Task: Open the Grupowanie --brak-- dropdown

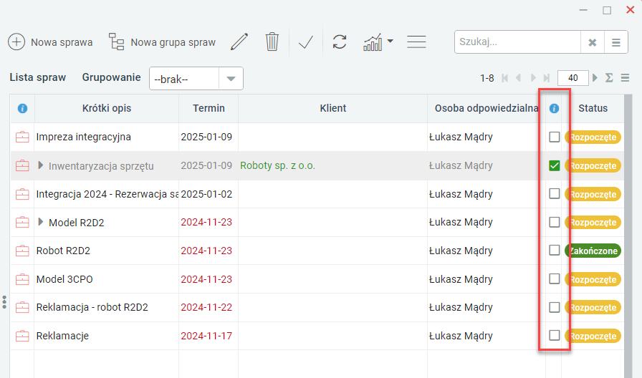Action: 196,79
